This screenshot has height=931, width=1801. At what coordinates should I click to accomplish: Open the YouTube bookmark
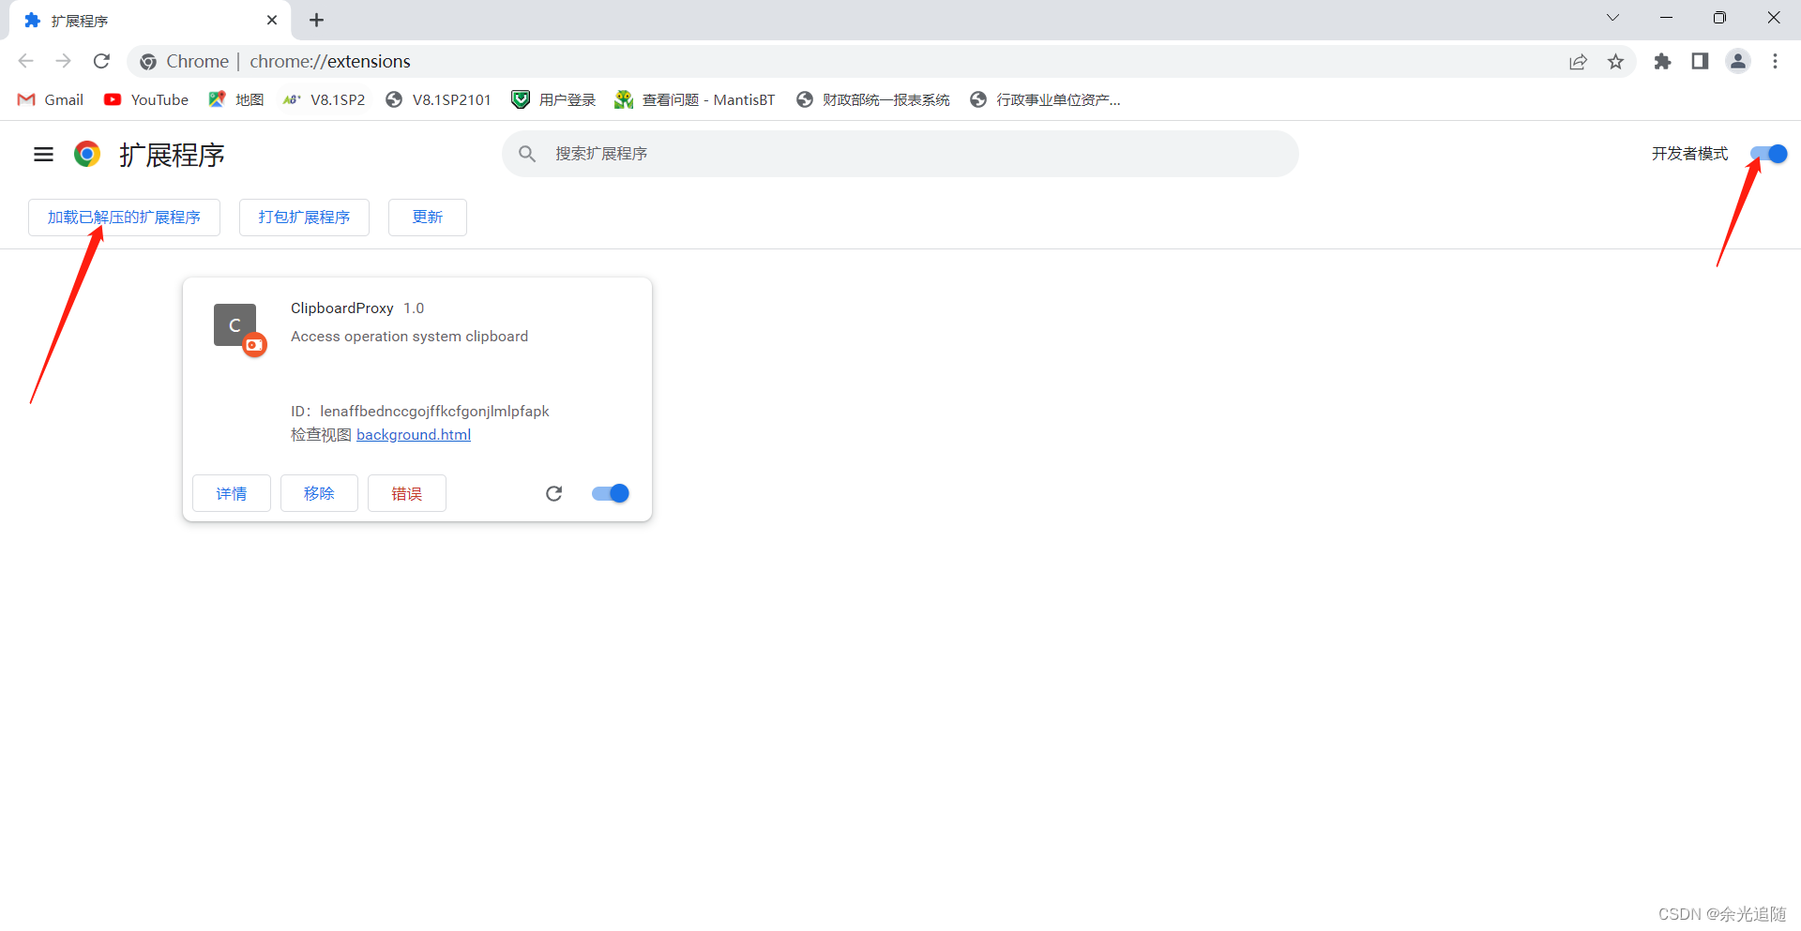coord(145,99)
